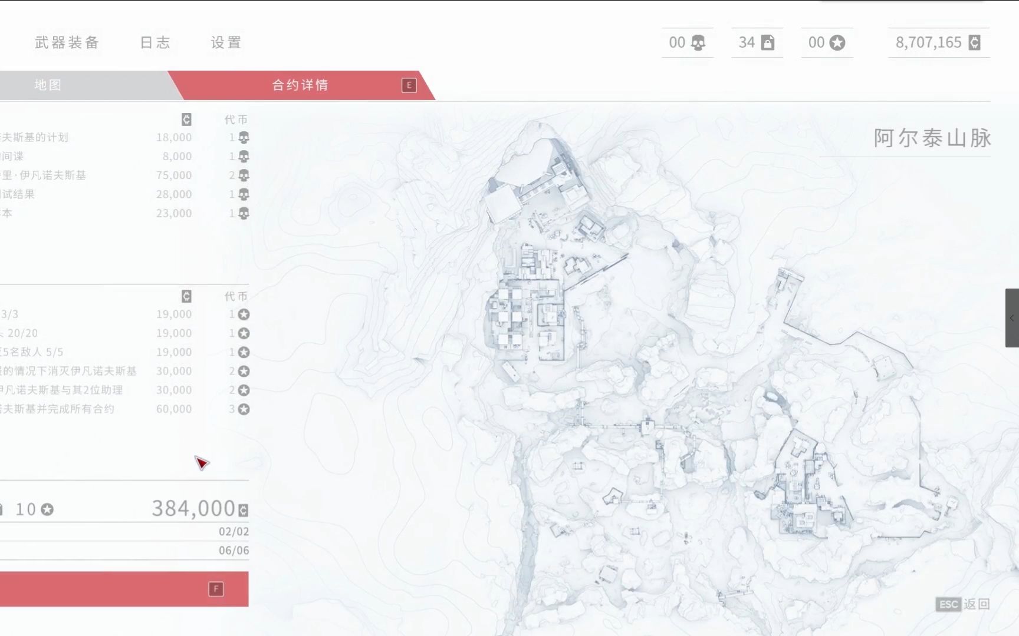Click the currency icon beside 384,000
1019x636 pixels.
click(x=243, y=510)
